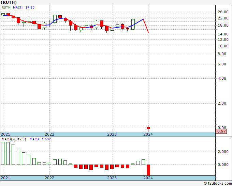Open the 12Stocks.com copyright link
This screenshot has width=232, height=186.
(x=218, y=184)
